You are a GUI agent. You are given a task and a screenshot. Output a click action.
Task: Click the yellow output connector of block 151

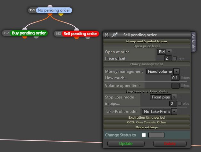[61, 14]
